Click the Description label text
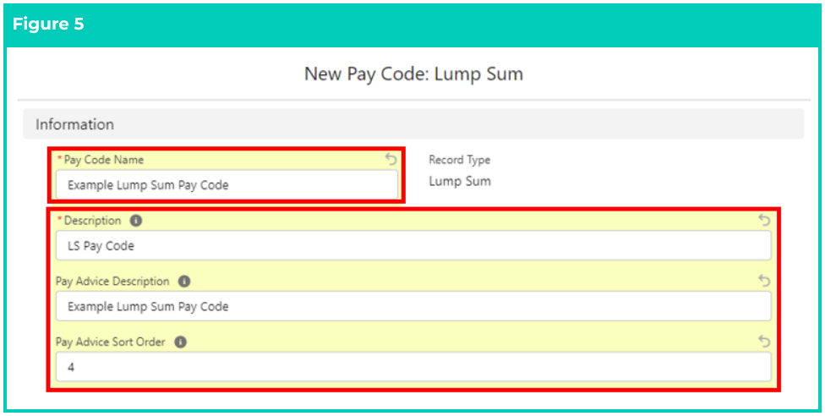This screenshot has width=825, height=416. click(x=92, y=221)
